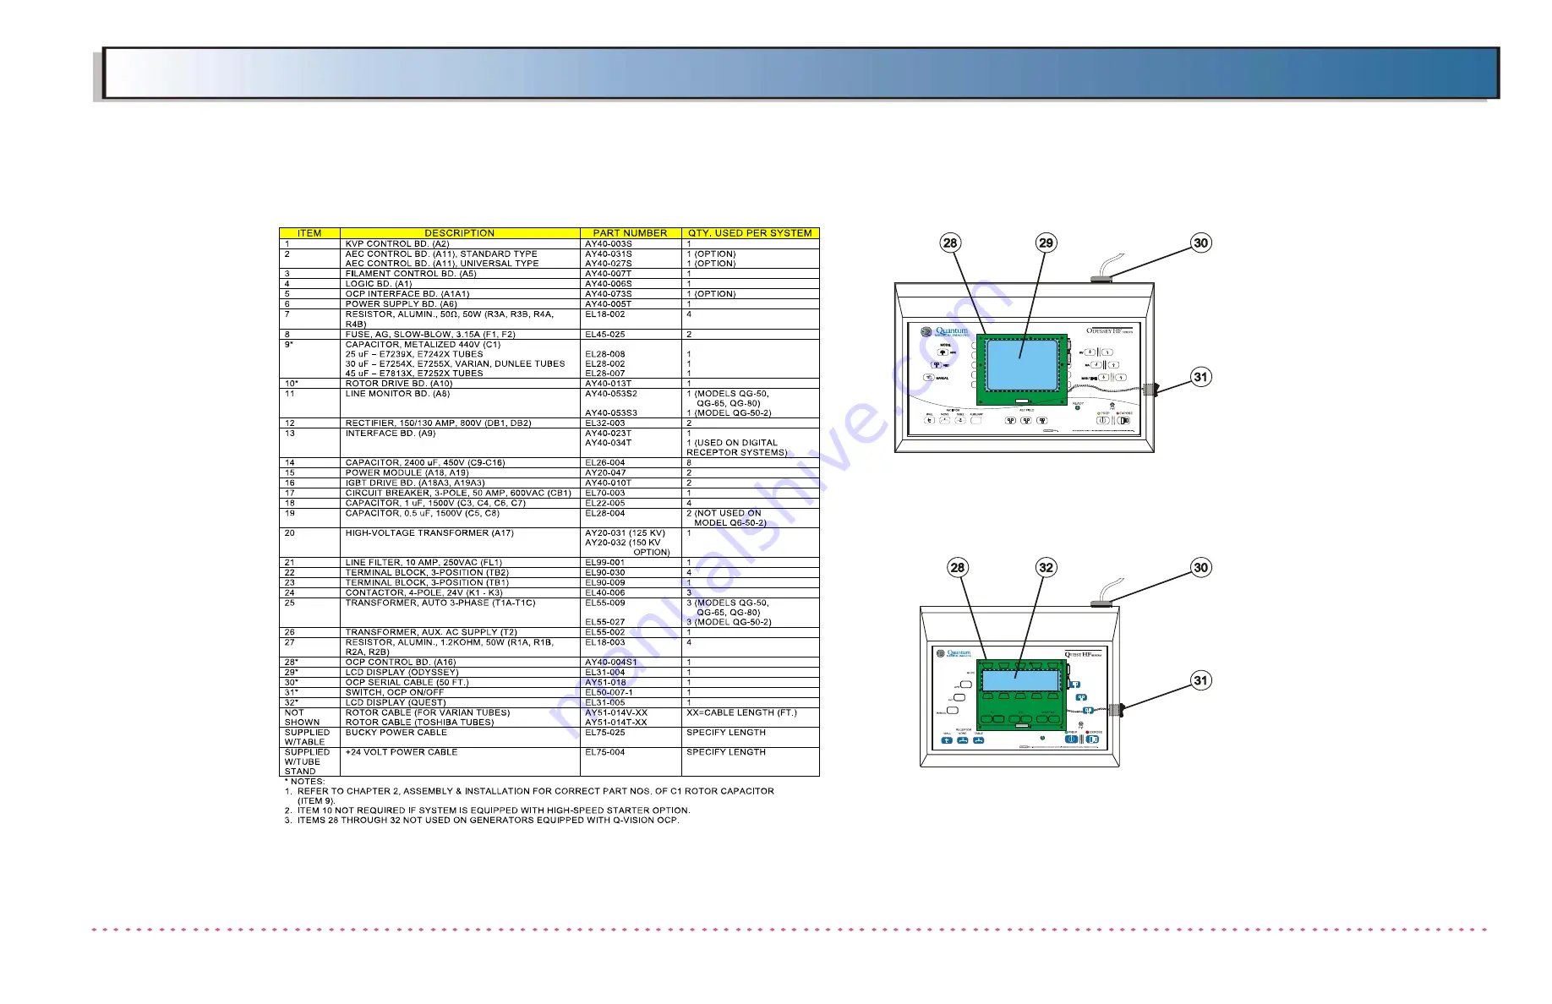Viewport: 1552px width, 1004px height.
Task: Click "AY20-031 (125 KV)" part number
Action: tap(626, 533)
